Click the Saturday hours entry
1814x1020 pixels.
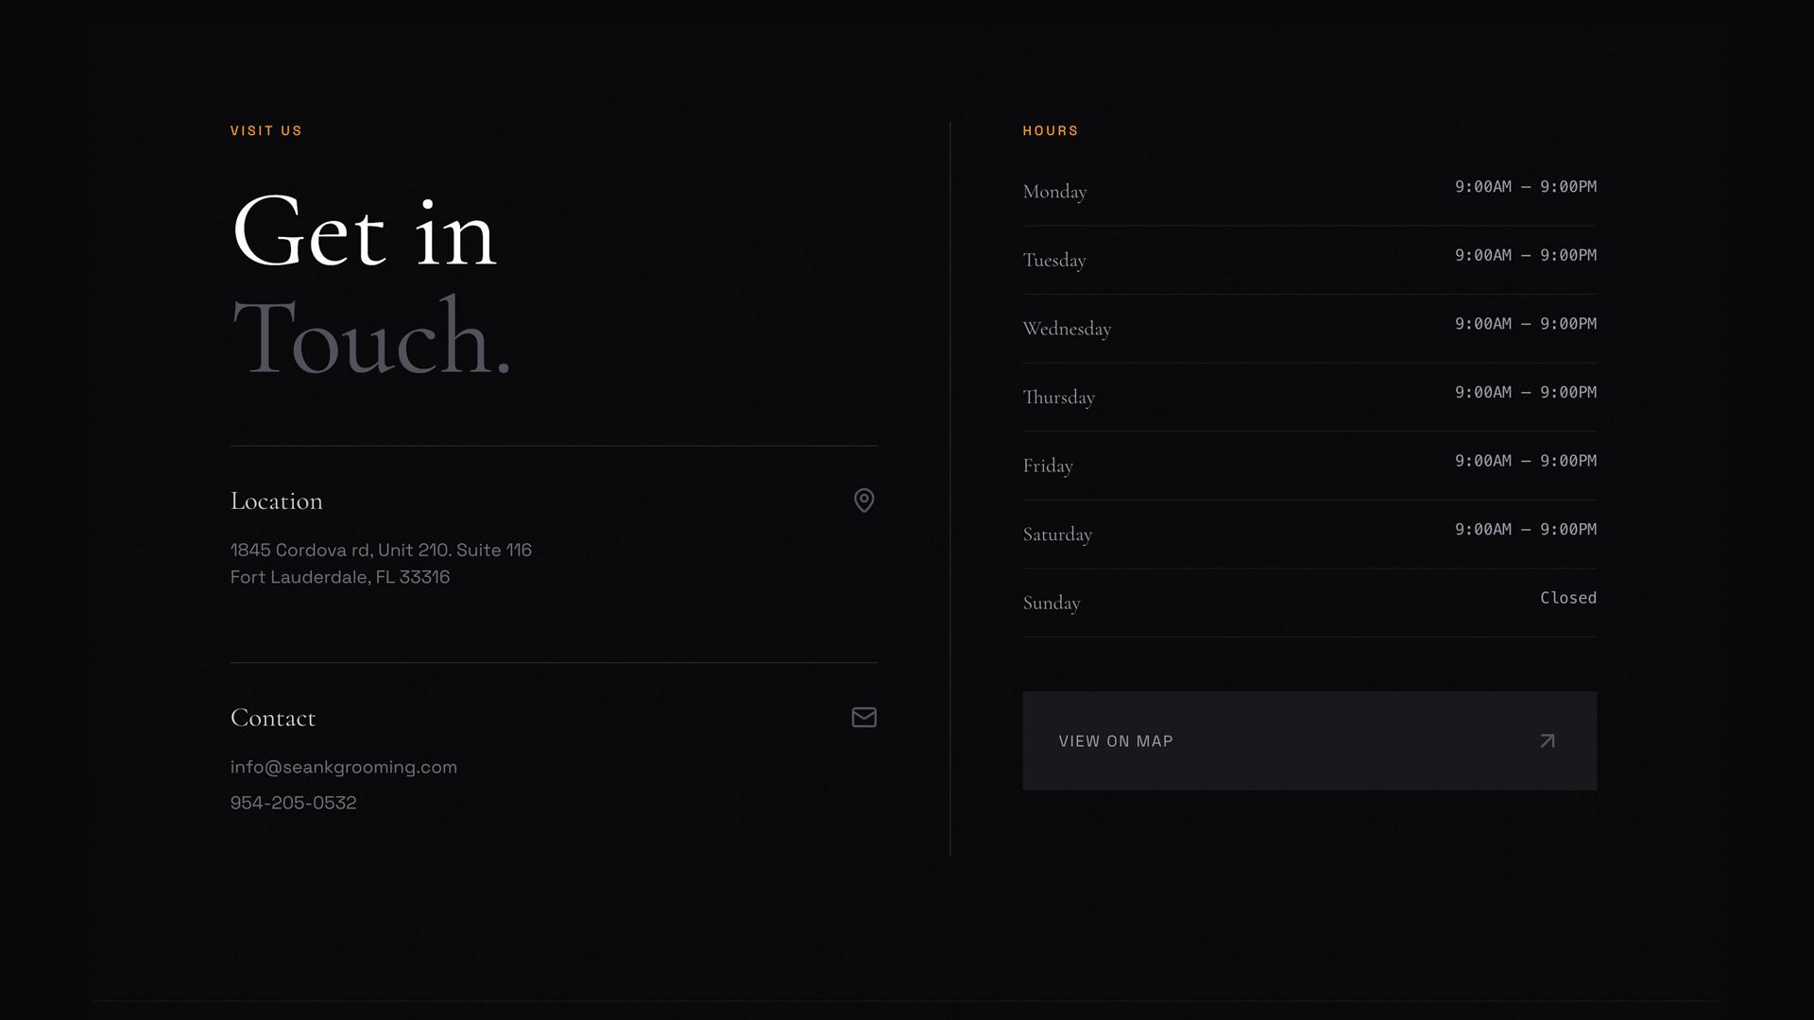1309,534
